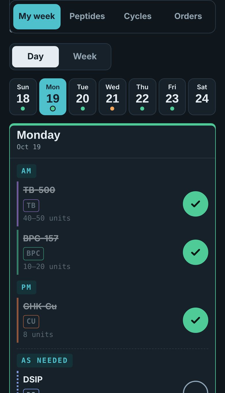The width and height of the screenshot is (225, 393).
Task: Mark DSIP as taken
Action: click(x=195, y=387)
